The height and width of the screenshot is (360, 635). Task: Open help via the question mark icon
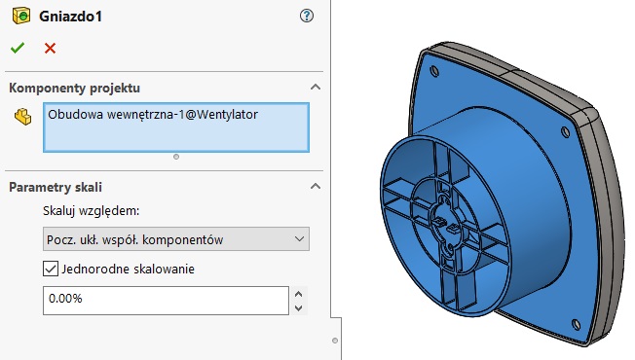click(307, 16)
